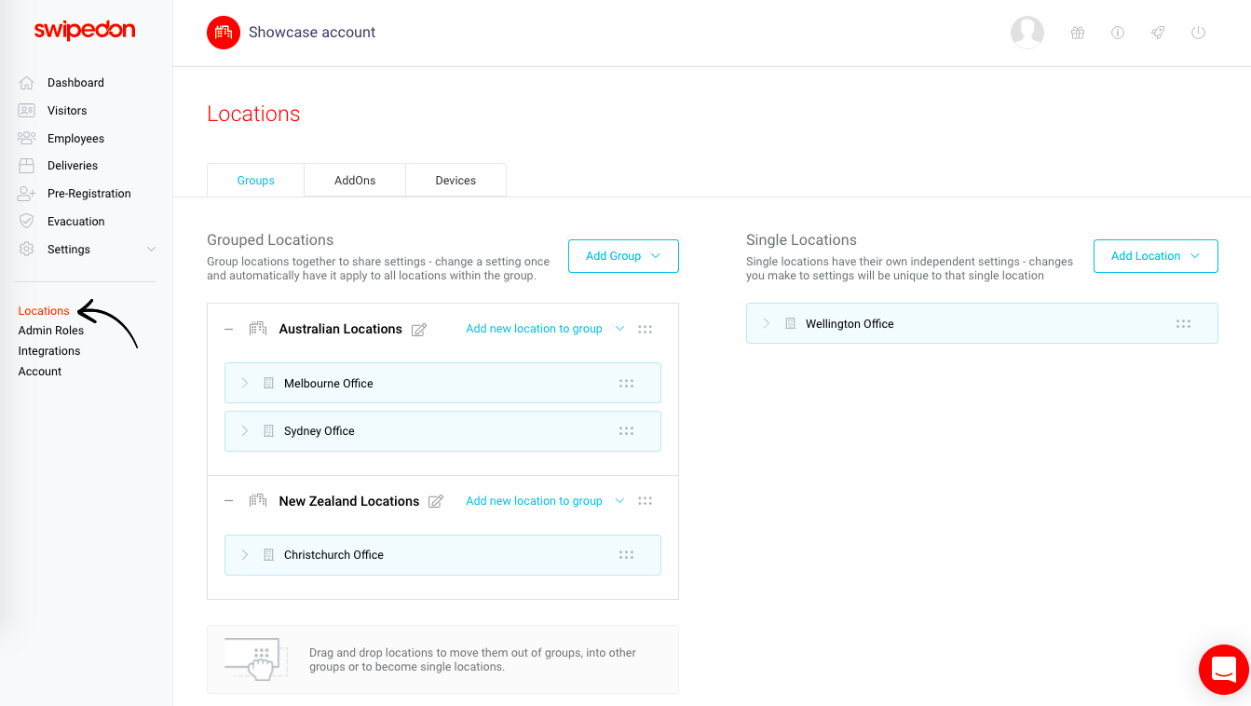Open the info circle icon
1251x706 pixels.
[x=1118, y=33]
